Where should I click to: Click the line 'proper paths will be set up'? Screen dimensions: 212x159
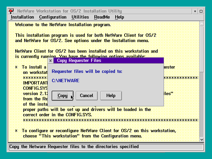tap(87, 110)
